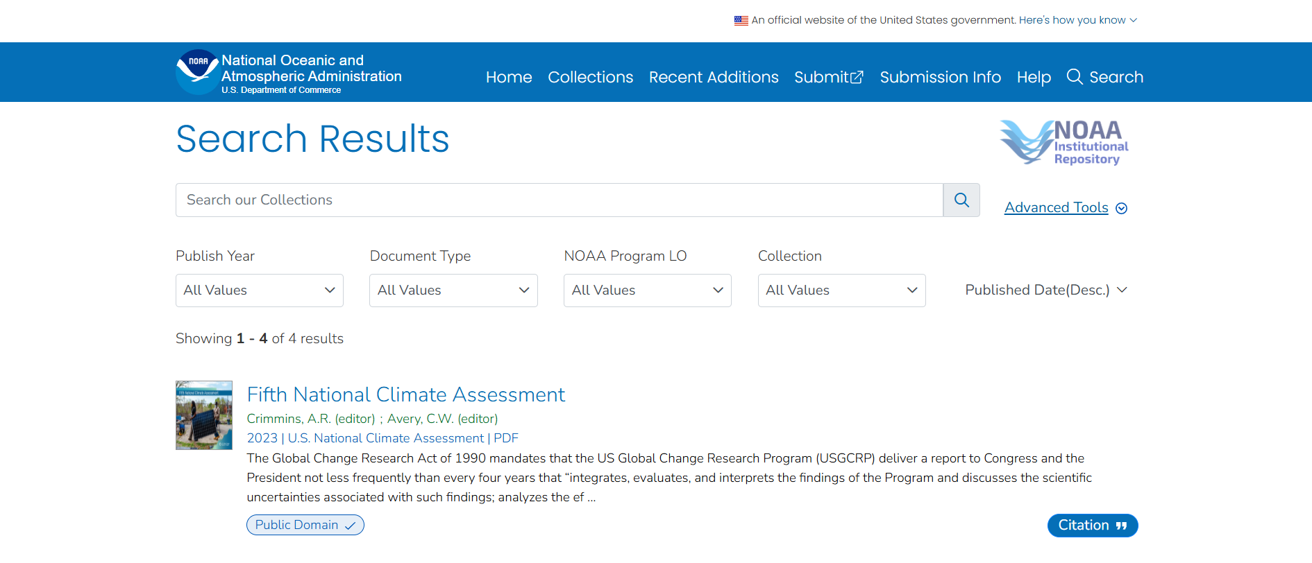Open Submit external link in navigation

[x=829, y=77]
